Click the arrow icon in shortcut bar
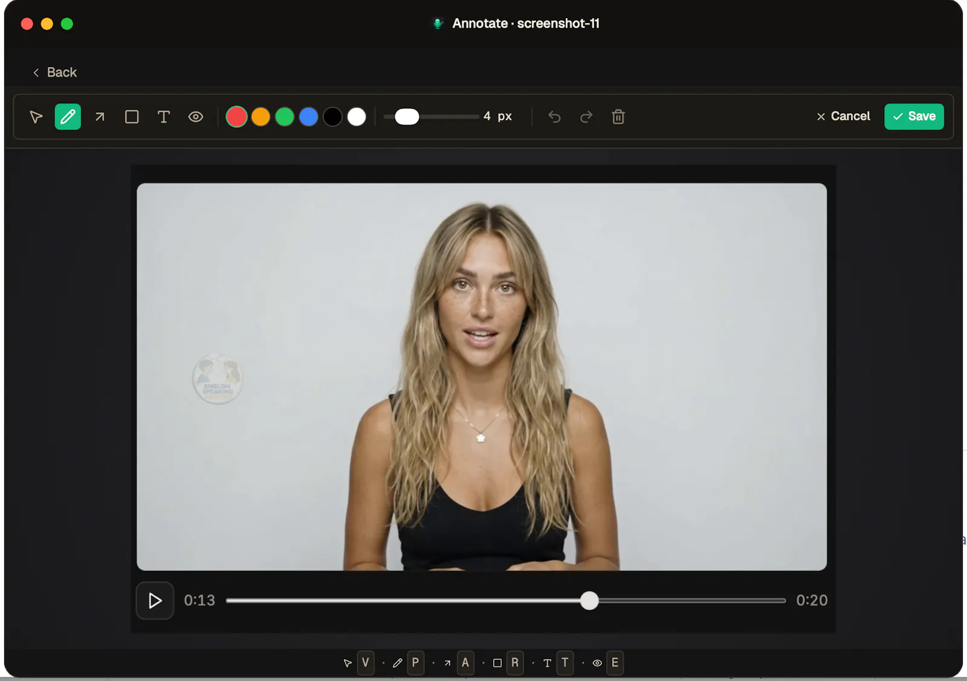967x681 pixels. (447, 663)
